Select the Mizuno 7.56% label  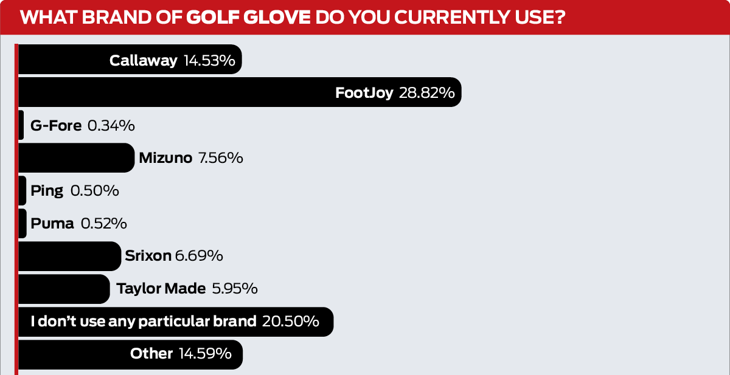coord(191,158)
